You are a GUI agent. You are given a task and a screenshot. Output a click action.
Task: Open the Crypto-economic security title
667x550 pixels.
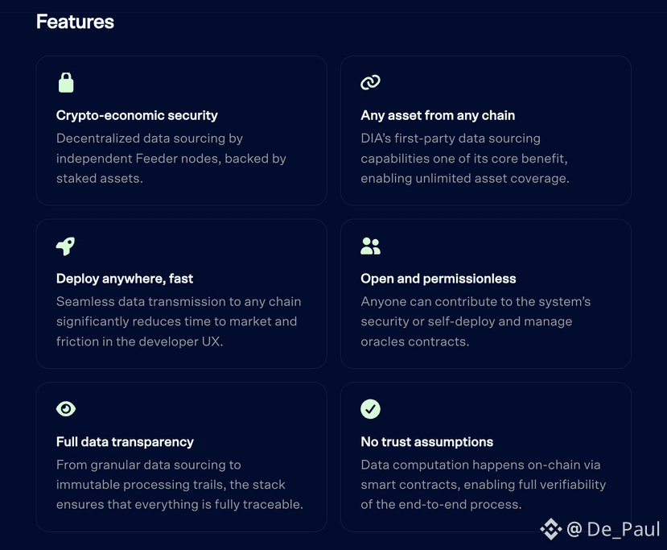pos(137,115)
